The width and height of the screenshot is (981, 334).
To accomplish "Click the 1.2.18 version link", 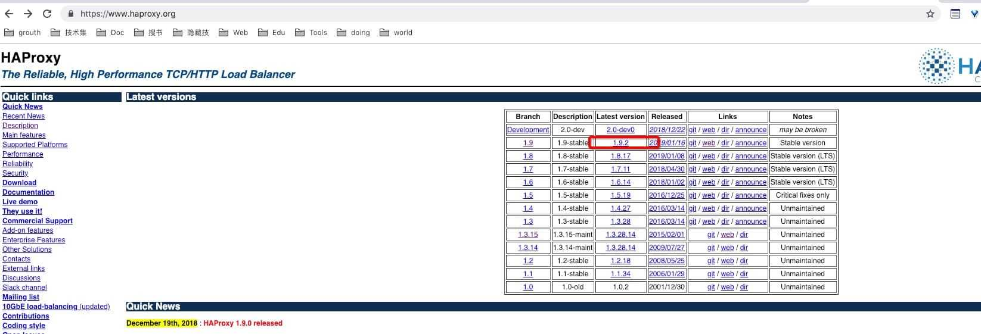I will click(620, 261).
